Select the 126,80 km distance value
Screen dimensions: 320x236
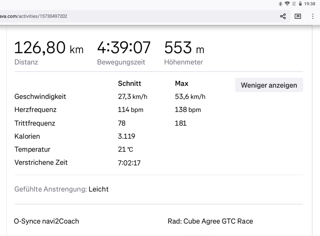coord(49,48)
